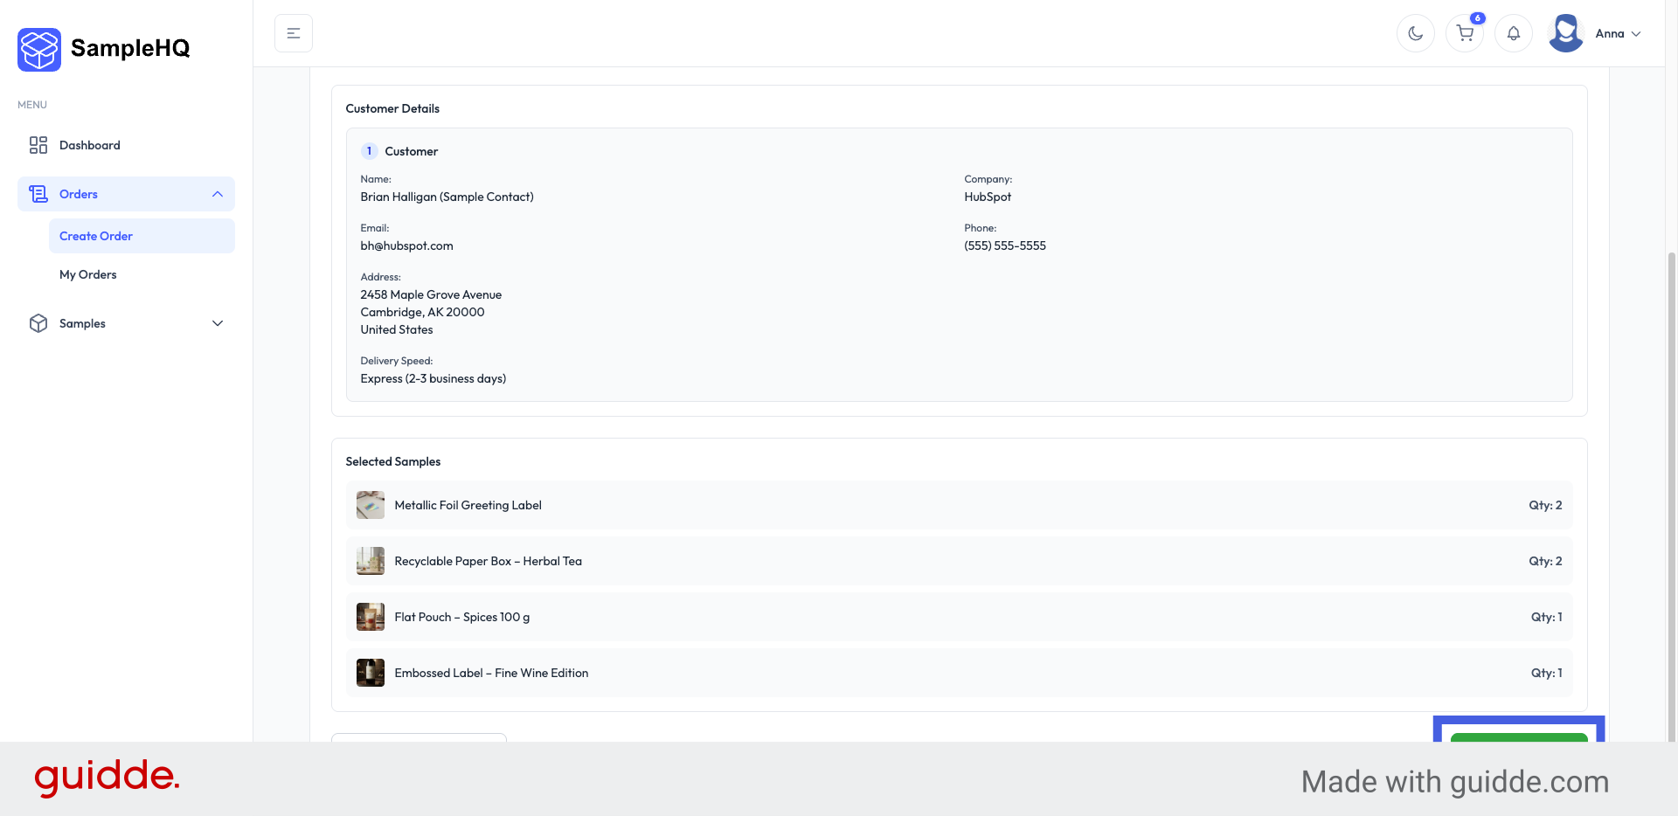Click Embossed Label – Fine Wine Edition name

(491, 673)
